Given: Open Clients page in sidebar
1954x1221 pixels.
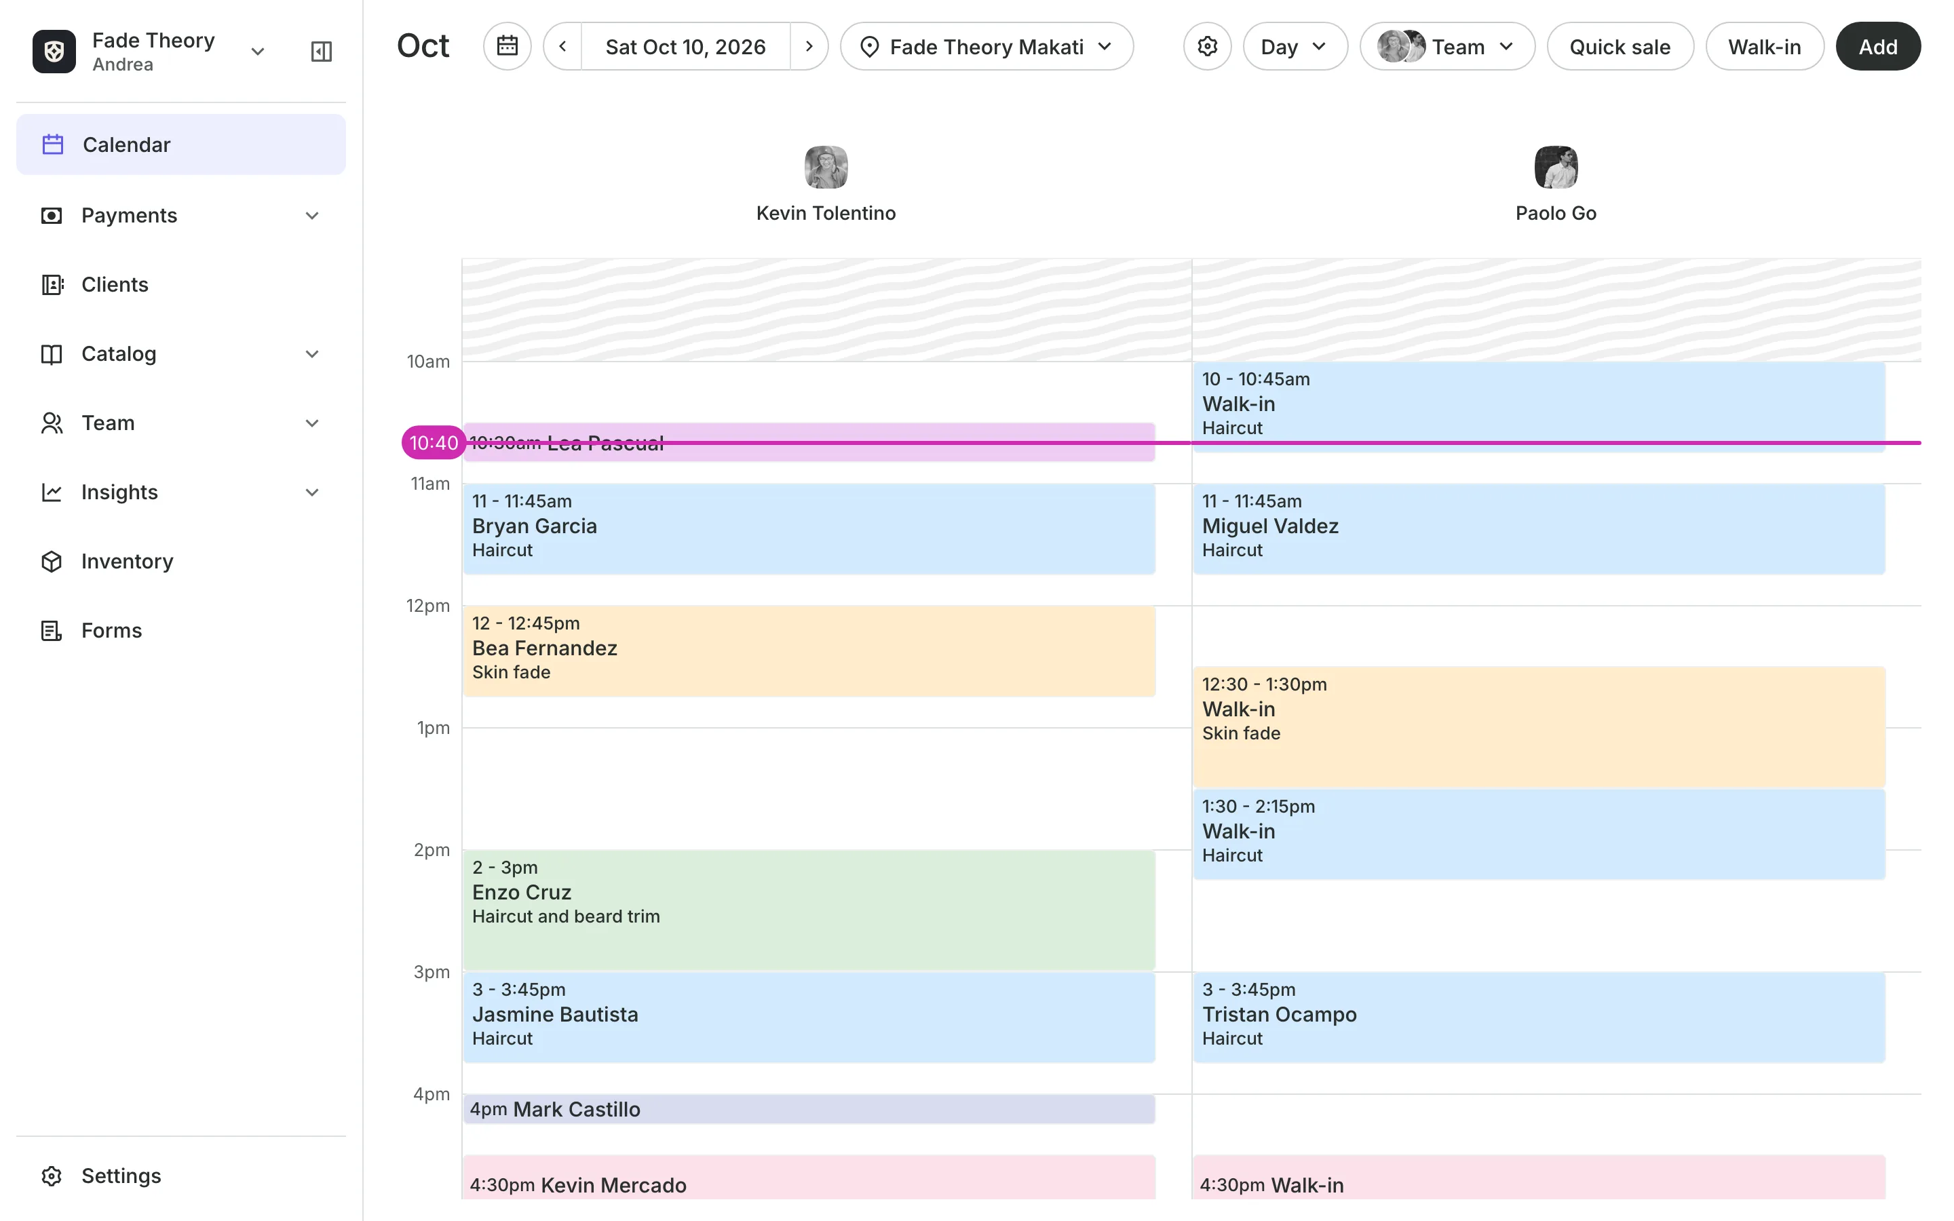Looking at the screenshot, I should tap(181, 284).
